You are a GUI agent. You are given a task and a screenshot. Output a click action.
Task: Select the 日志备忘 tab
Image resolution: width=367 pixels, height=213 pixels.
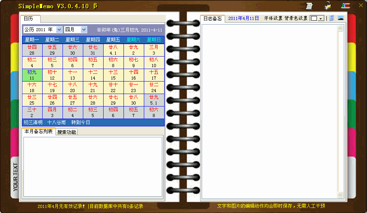[x=213, y=19]
